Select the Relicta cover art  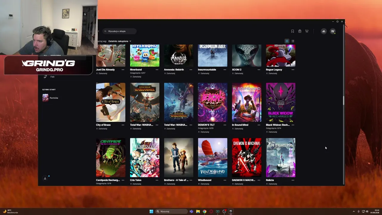281,158
